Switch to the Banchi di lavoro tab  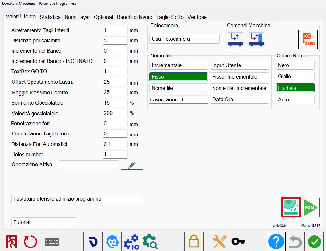click(134, 17)
